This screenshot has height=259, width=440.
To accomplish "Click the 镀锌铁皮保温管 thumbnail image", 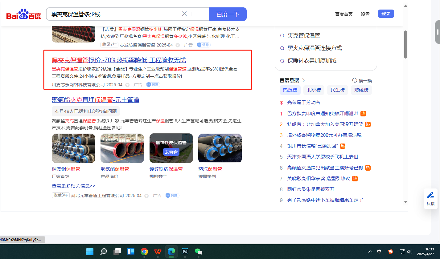I will [171, 148].
